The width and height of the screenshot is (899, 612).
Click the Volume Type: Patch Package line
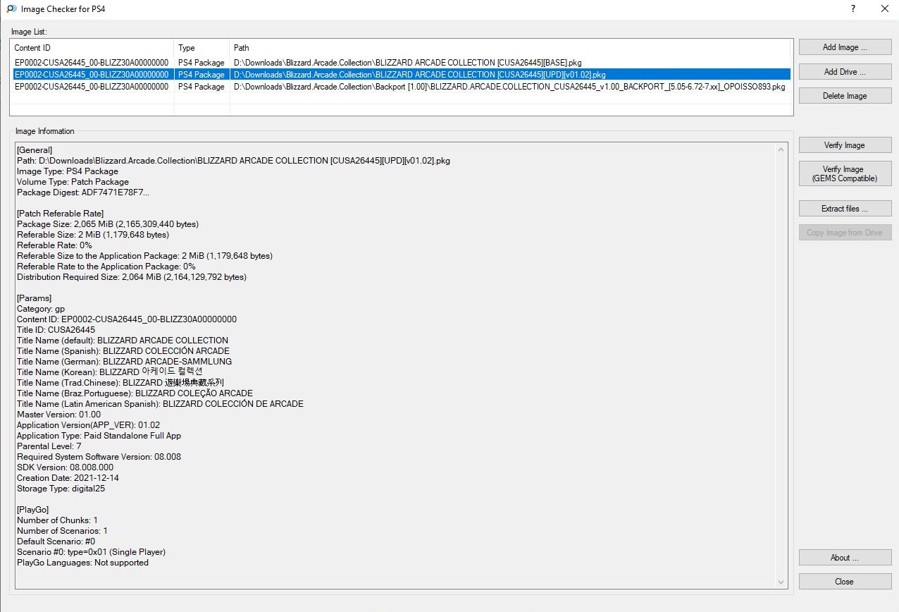tap(73, 182)
